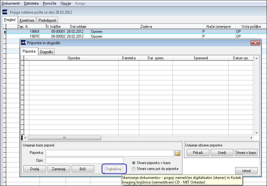Switch to the Pregled tab

click(10, 20)
